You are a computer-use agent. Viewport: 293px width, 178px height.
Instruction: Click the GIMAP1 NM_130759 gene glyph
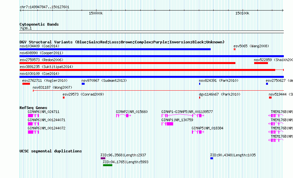click(x=168, y=124)
